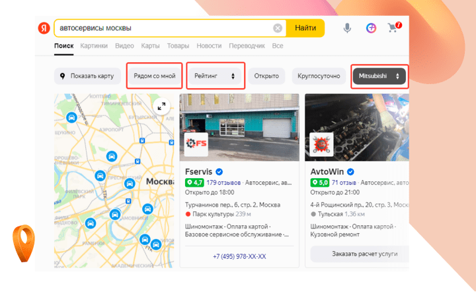The height and width of the screenshot is (292, 476).
Task: Open the Переводчик tab
Action: pos(247,46)
